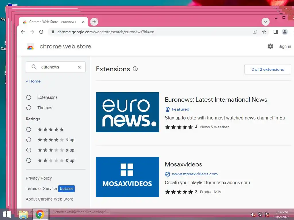This screenshot has height=220, width=294.
Task: Click the browser forward arrow
Action: (32, 32)
